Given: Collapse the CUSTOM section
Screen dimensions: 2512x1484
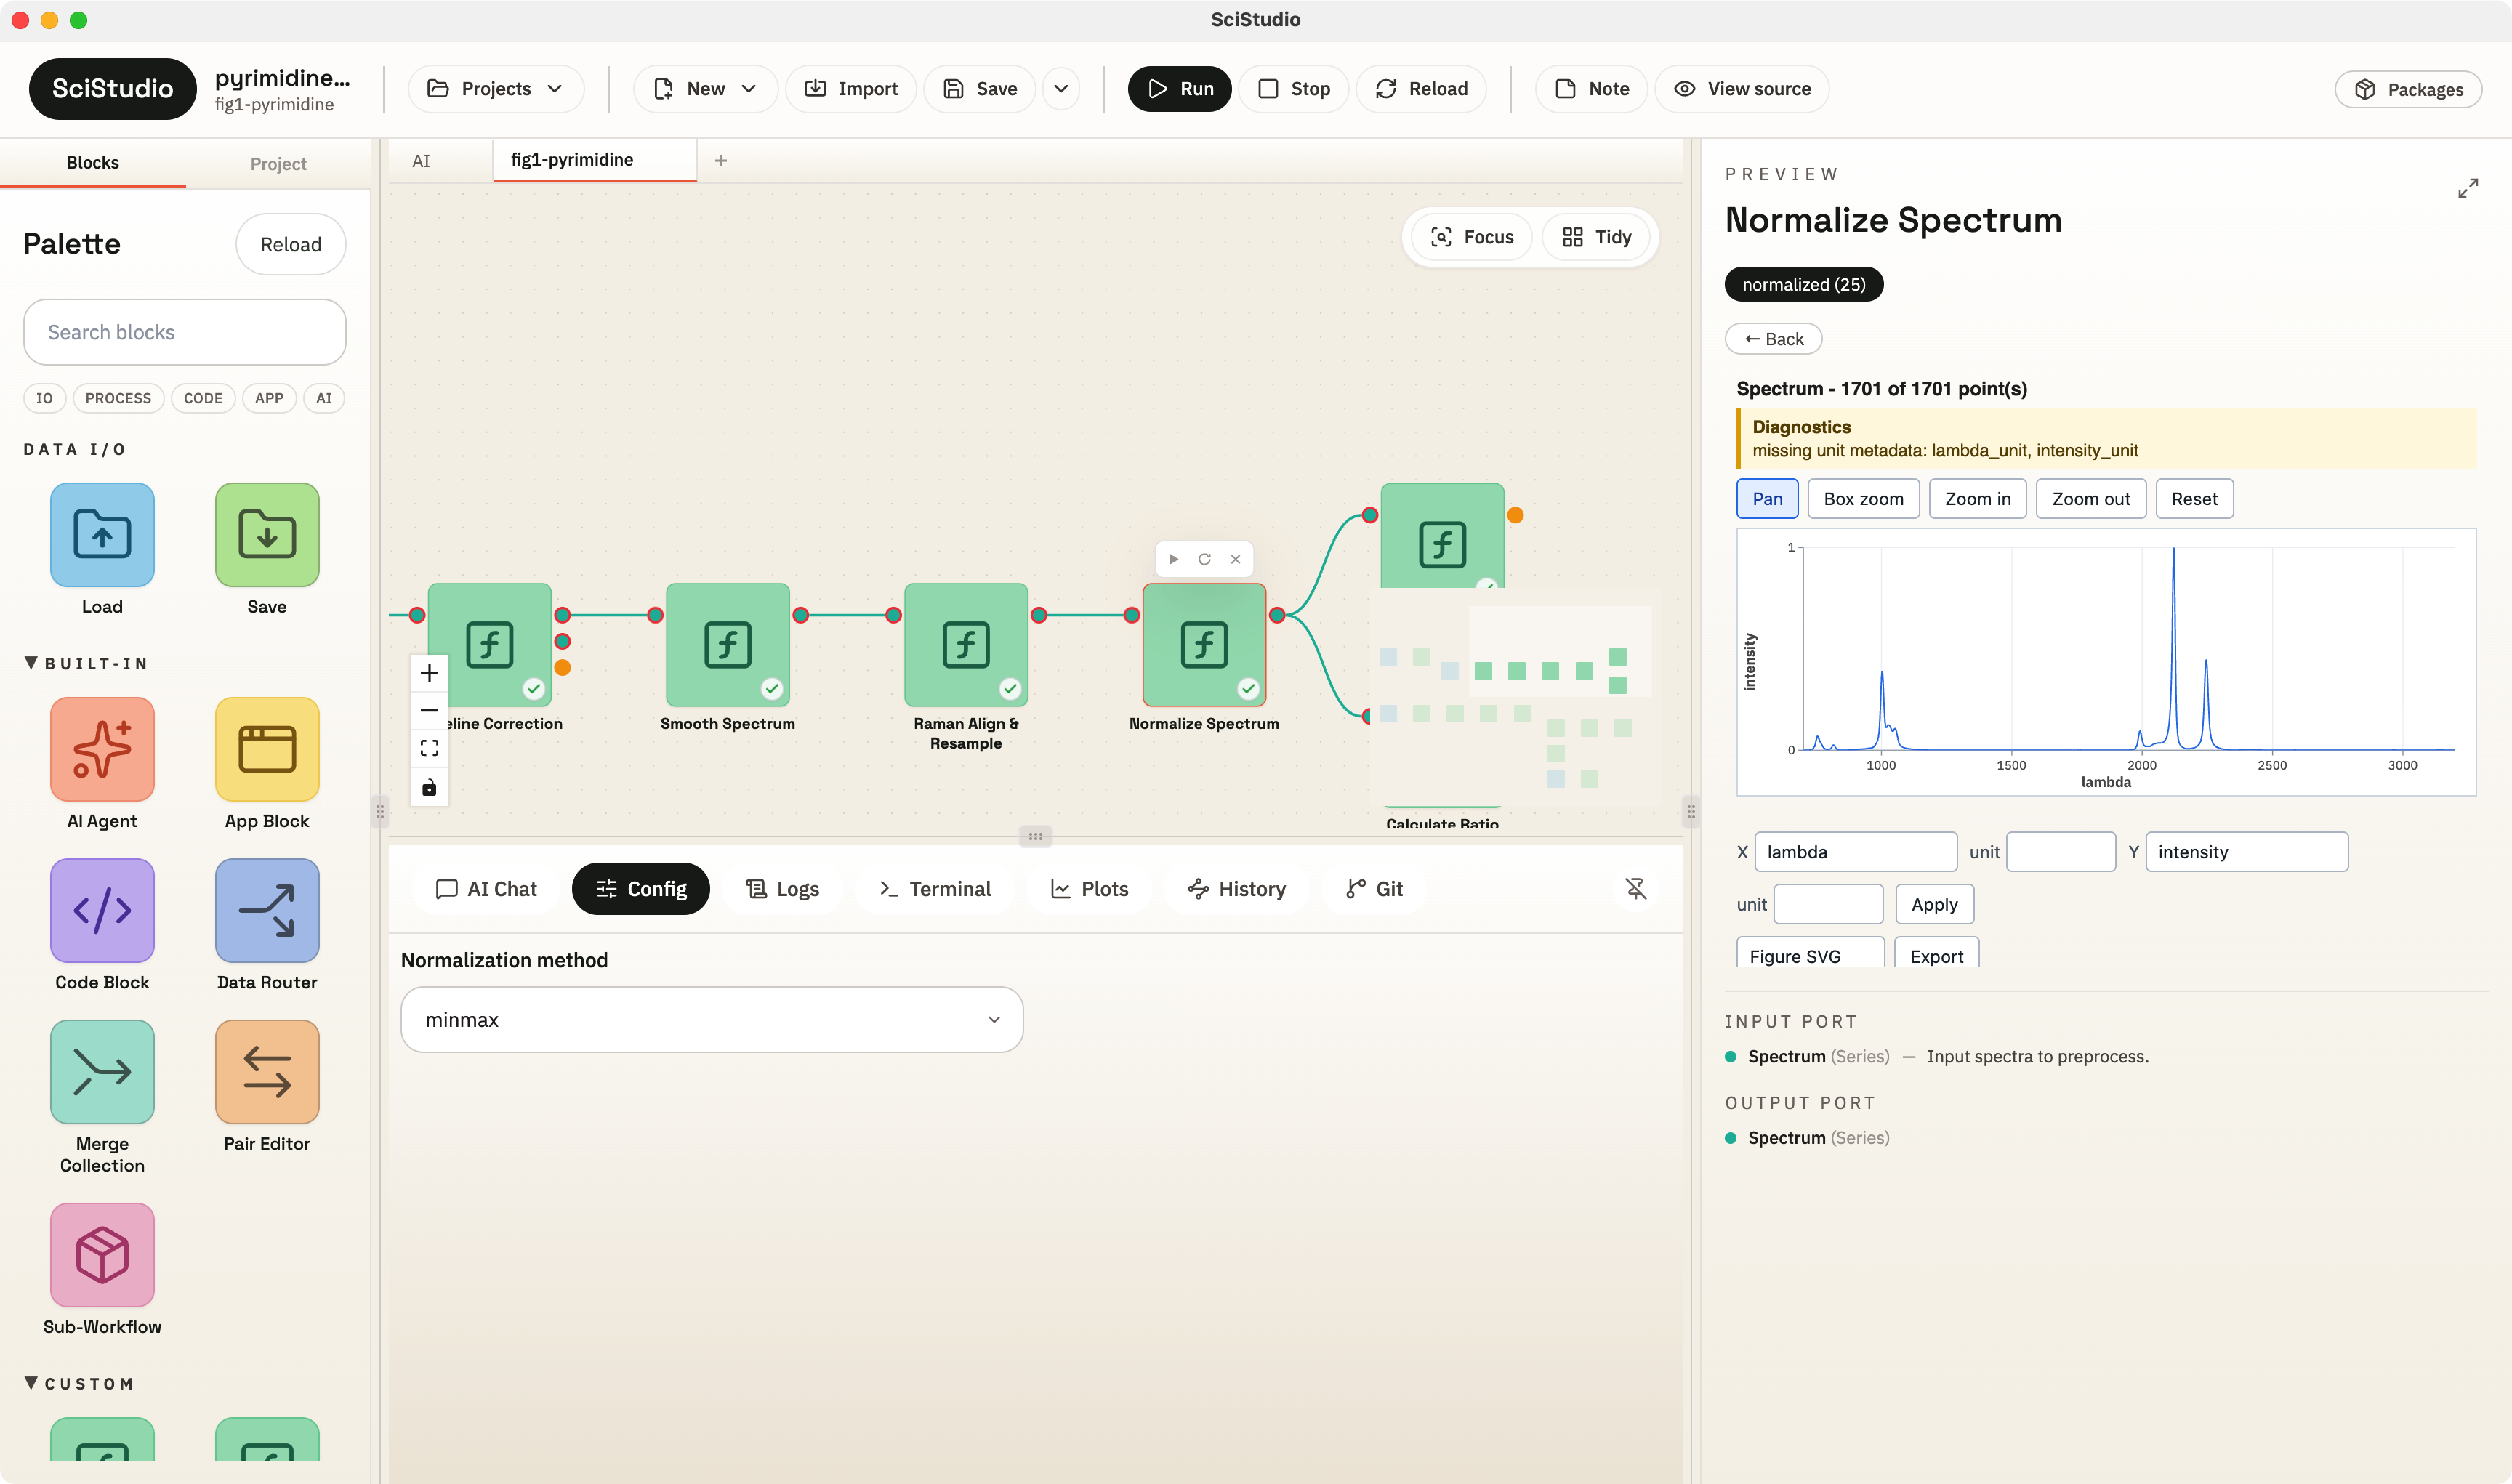Looking at the screenshot, I should pyautogui.click(x=31, y=1383).
